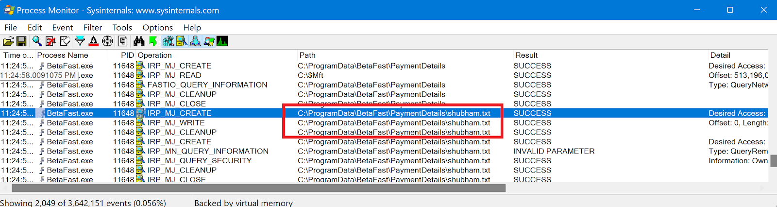Click the 'Offset: 0, Length:' detail cell
Screen dimensions: 777x207
(738, 122)
